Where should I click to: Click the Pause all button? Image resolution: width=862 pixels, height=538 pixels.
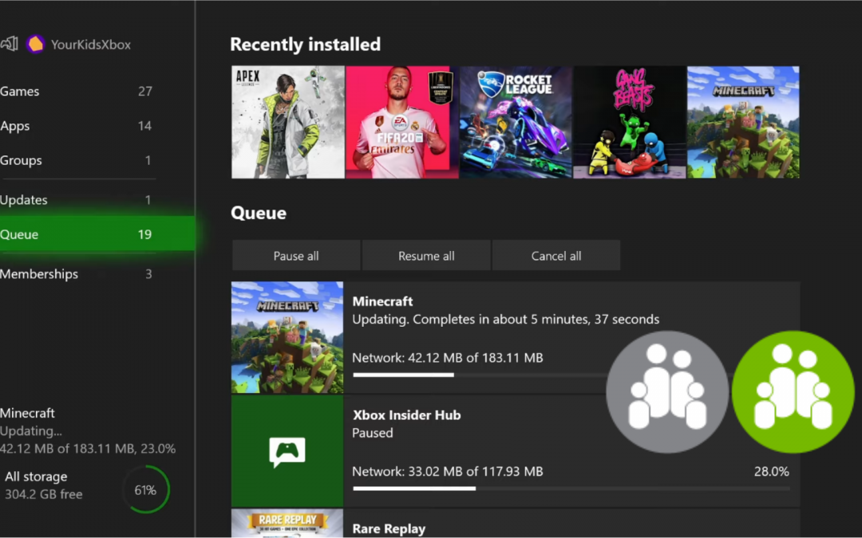296,255
